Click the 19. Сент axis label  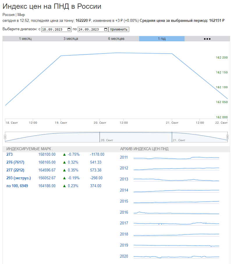pyautogui.click(x=61, y=123)
